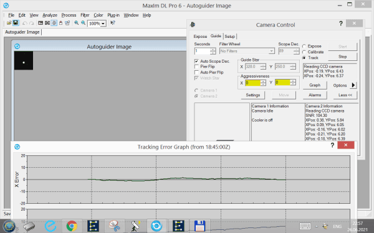
Task: Click the Scope Dec. spinner arrows
Action: (x=296, y=51)
